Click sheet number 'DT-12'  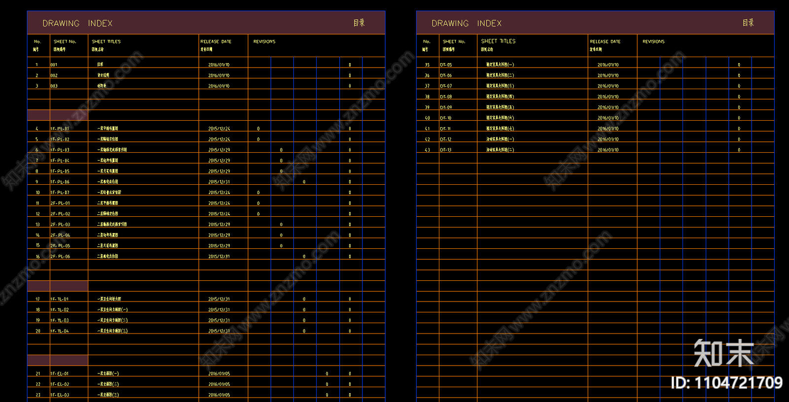click(x=446, y=139)
